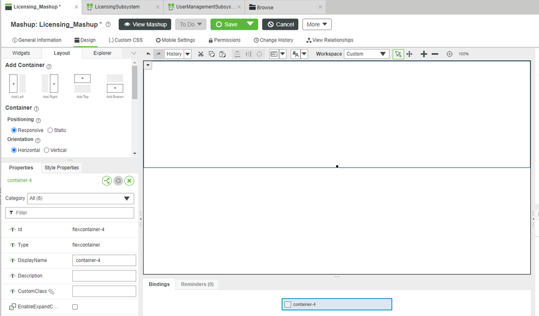Click the View Mashup button

click(x=145, y=24)
